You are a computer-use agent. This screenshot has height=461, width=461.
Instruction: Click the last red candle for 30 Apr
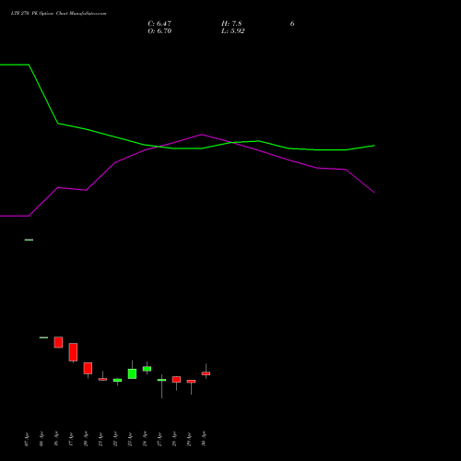click(x=206, y=373)
